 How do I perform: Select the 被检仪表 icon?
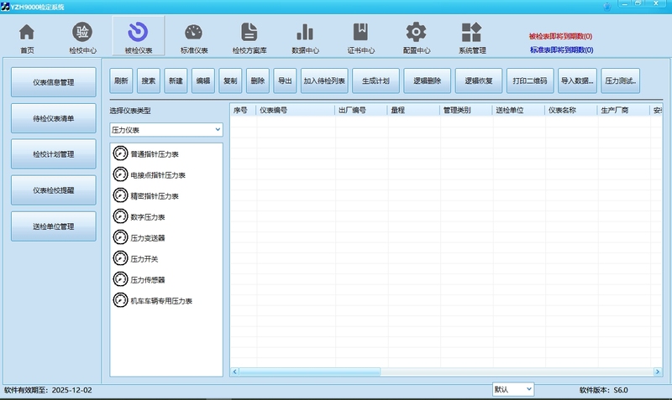coord(138,32)
